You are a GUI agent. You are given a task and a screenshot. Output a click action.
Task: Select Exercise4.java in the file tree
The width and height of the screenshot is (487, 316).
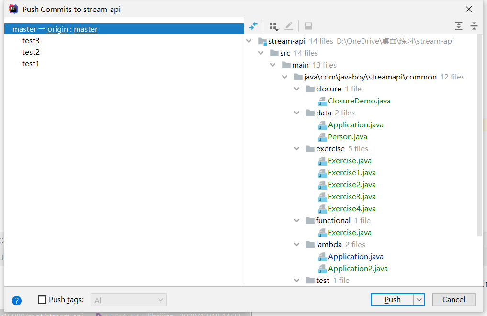pyautogui.click(x=352, y=209)
